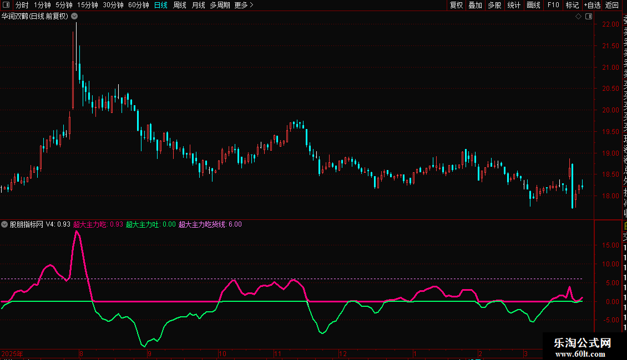Switch to the 分时 intraday tab
The height and width of the screenshot is (360, 627).
point(22,5)
